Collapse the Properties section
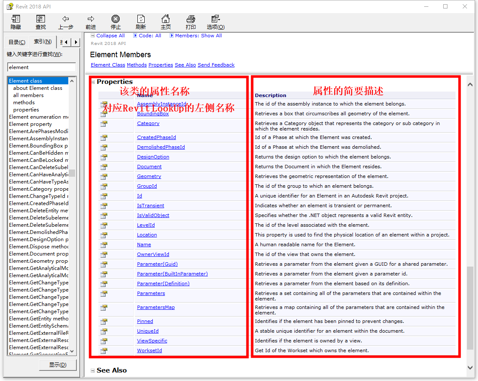 93,82
